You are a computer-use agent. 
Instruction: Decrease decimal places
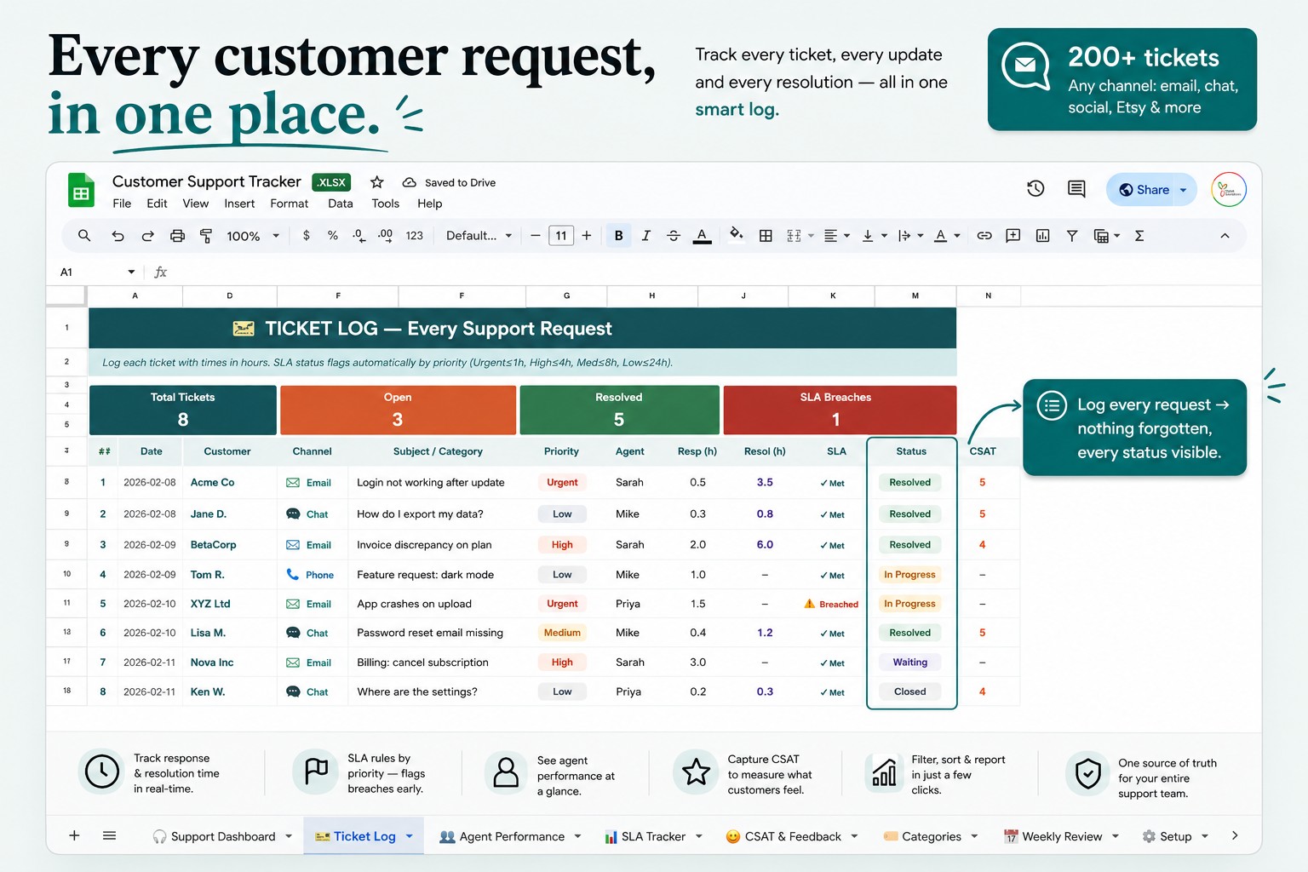pos(359,236)
